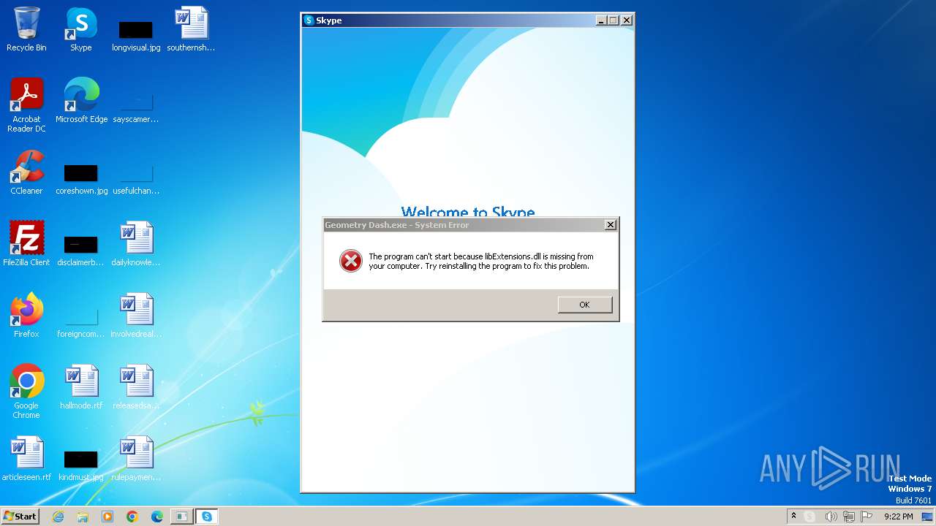
Task: Open Recycle Bin desktop icon
Action: 26,30
